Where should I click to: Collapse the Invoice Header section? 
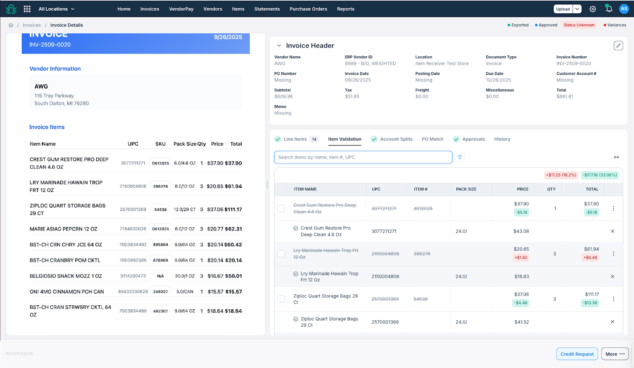click(279, 46)
